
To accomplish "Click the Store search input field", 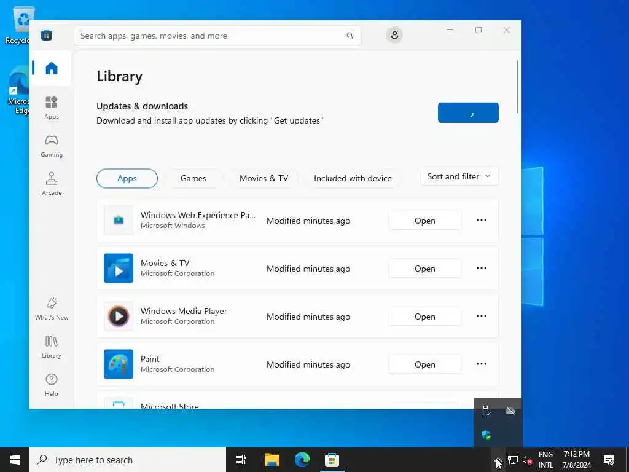I will coord(217,36).
